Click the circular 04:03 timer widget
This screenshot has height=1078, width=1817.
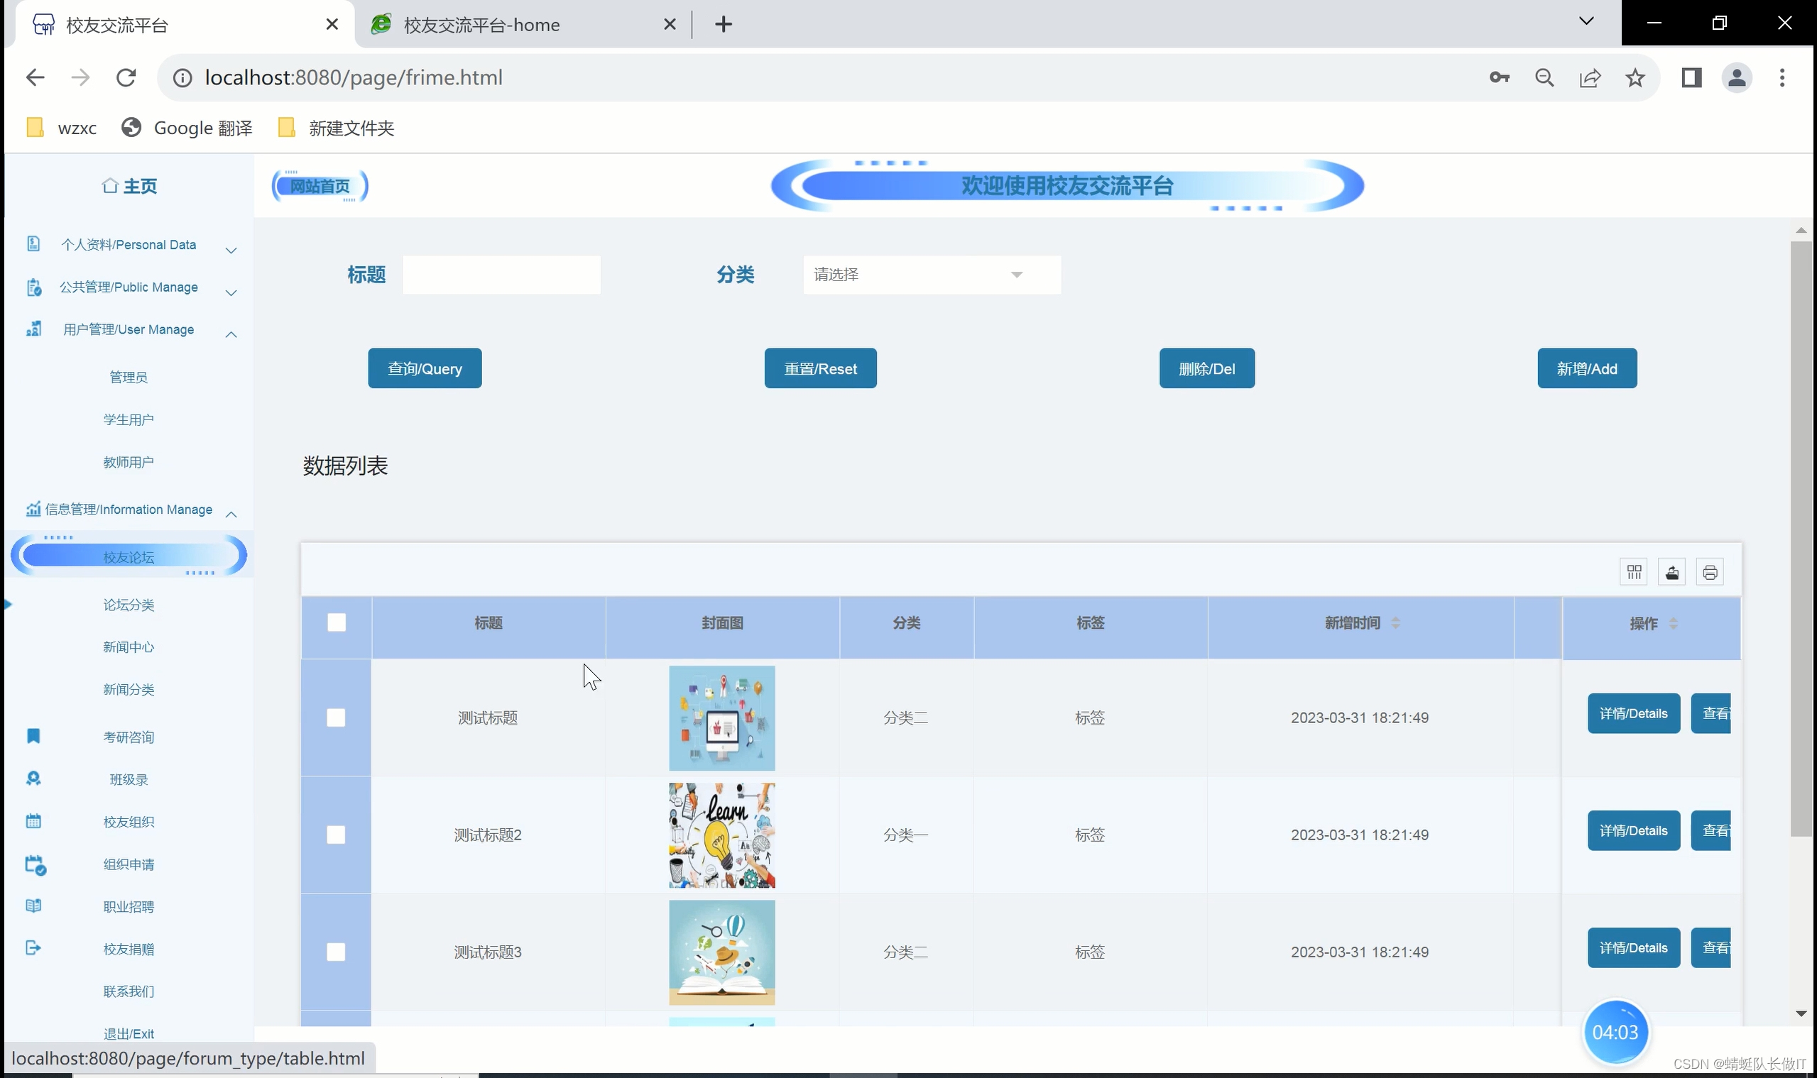click(1617, 1030)
